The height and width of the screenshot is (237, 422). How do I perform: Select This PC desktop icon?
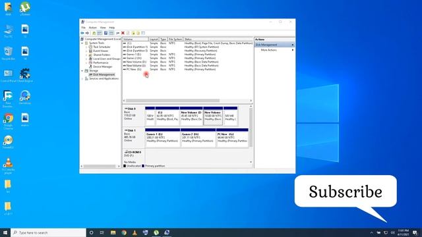pyautogui.click(x=9, y=31)
